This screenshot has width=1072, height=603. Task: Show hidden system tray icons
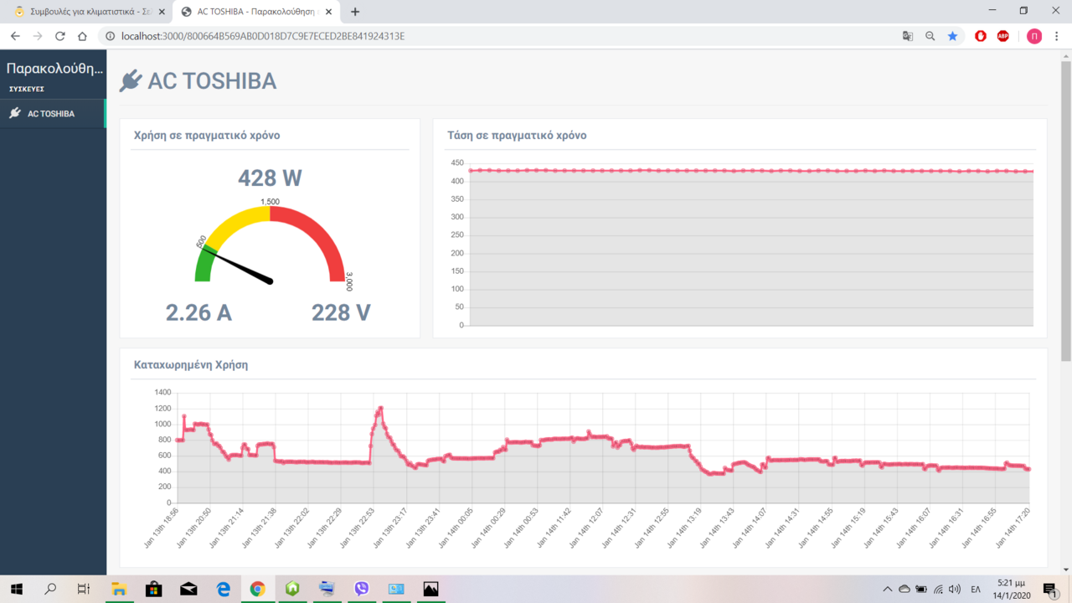coord(888,590)
